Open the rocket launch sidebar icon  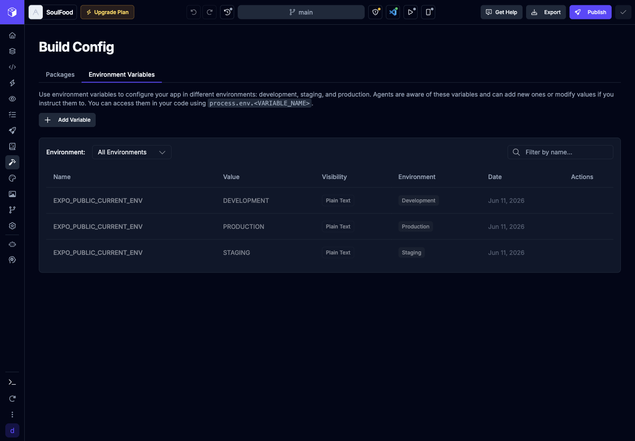12,131
